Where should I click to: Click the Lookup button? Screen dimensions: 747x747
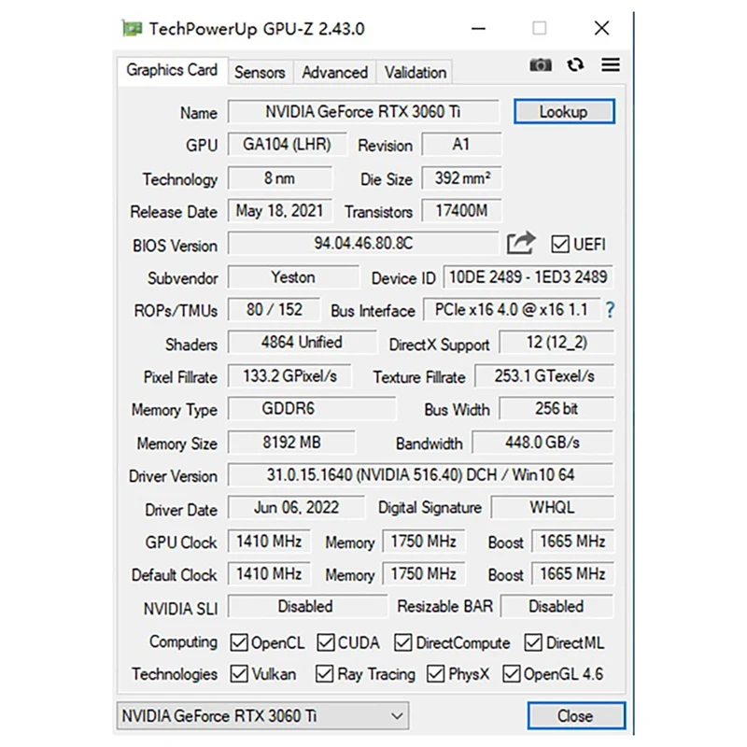(564, 111)
